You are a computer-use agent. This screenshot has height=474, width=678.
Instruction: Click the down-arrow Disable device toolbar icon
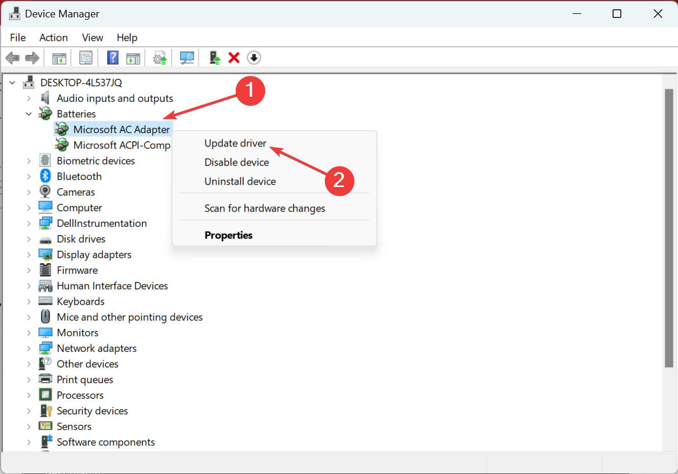pos(254,57)
